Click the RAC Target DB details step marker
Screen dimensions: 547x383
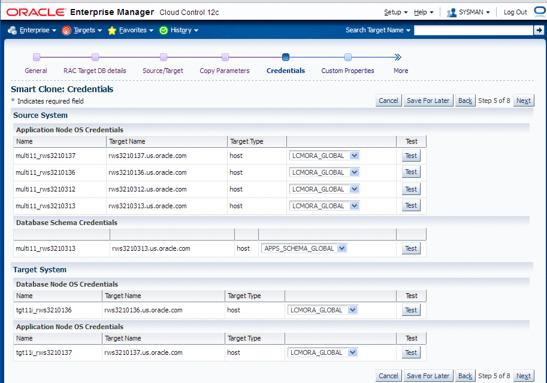pyautogui.click(x=95, y=57)
